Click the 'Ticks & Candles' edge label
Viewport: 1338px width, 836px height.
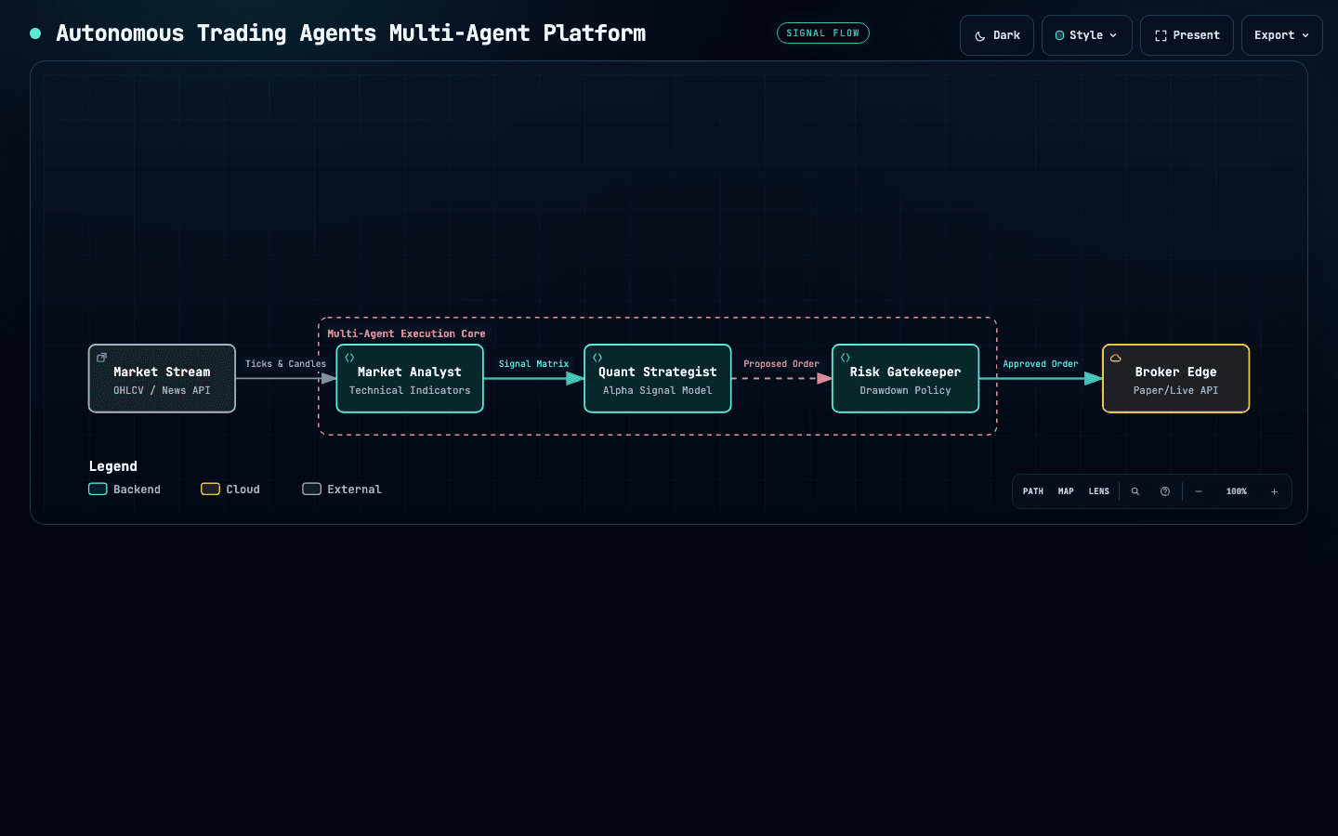coord(285,364)
